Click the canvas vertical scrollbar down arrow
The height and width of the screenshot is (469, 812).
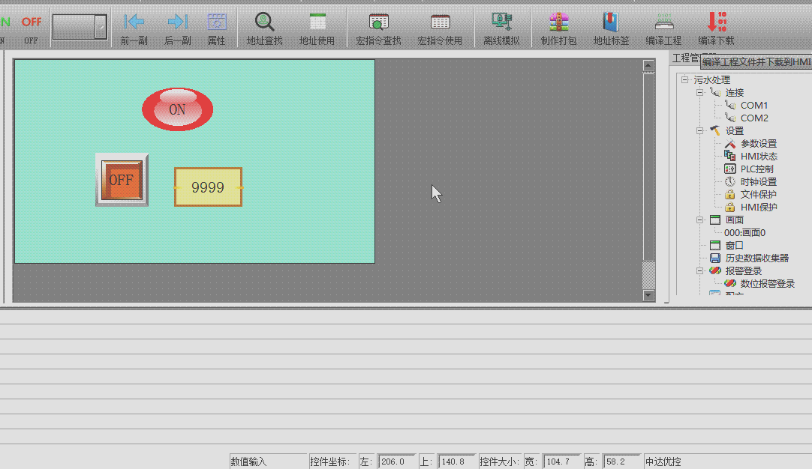[x=649, y=295]
